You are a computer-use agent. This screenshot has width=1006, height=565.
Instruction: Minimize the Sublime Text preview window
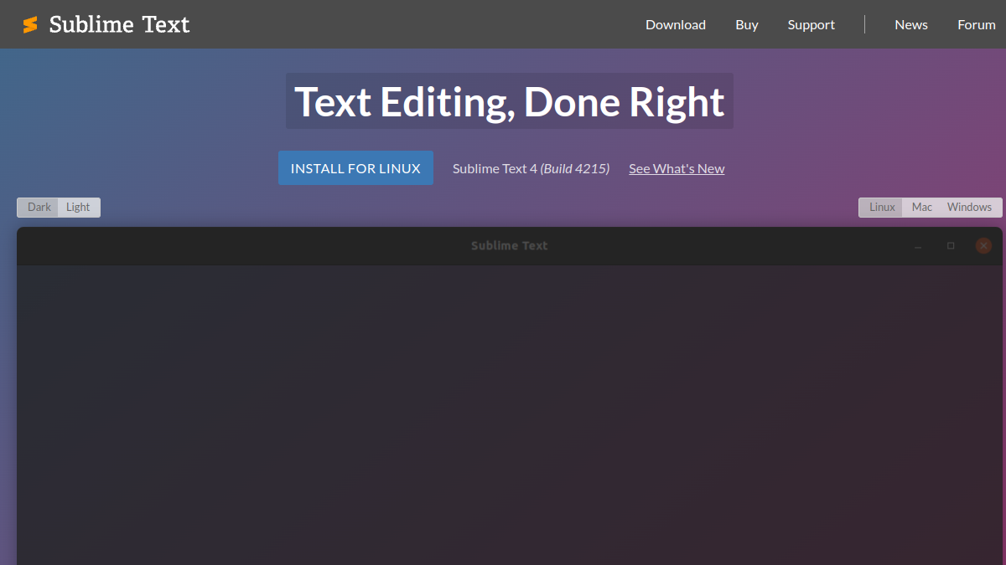(x=918, y=246)
